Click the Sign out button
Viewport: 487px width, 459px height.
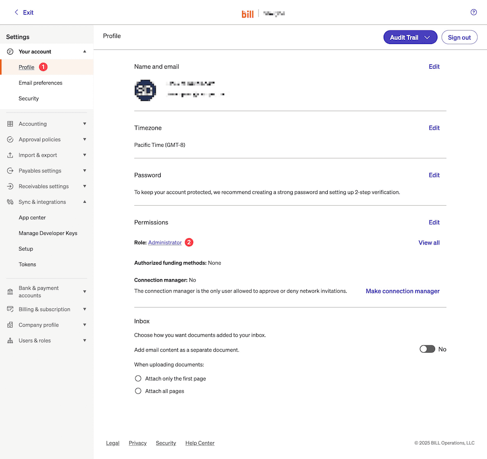coord(459,37)
